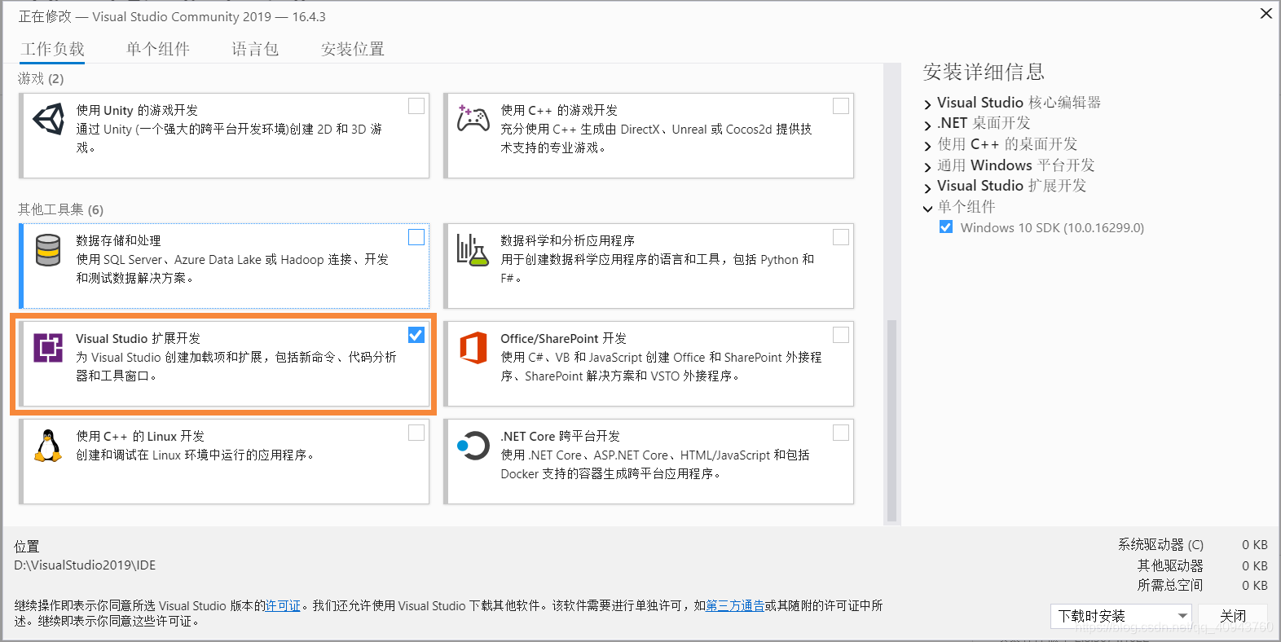Viewport: 1281px width, 642px height.
Task: Expand 使用 C++ 的桌面开发 details
Action: click(x=927, y=146)
